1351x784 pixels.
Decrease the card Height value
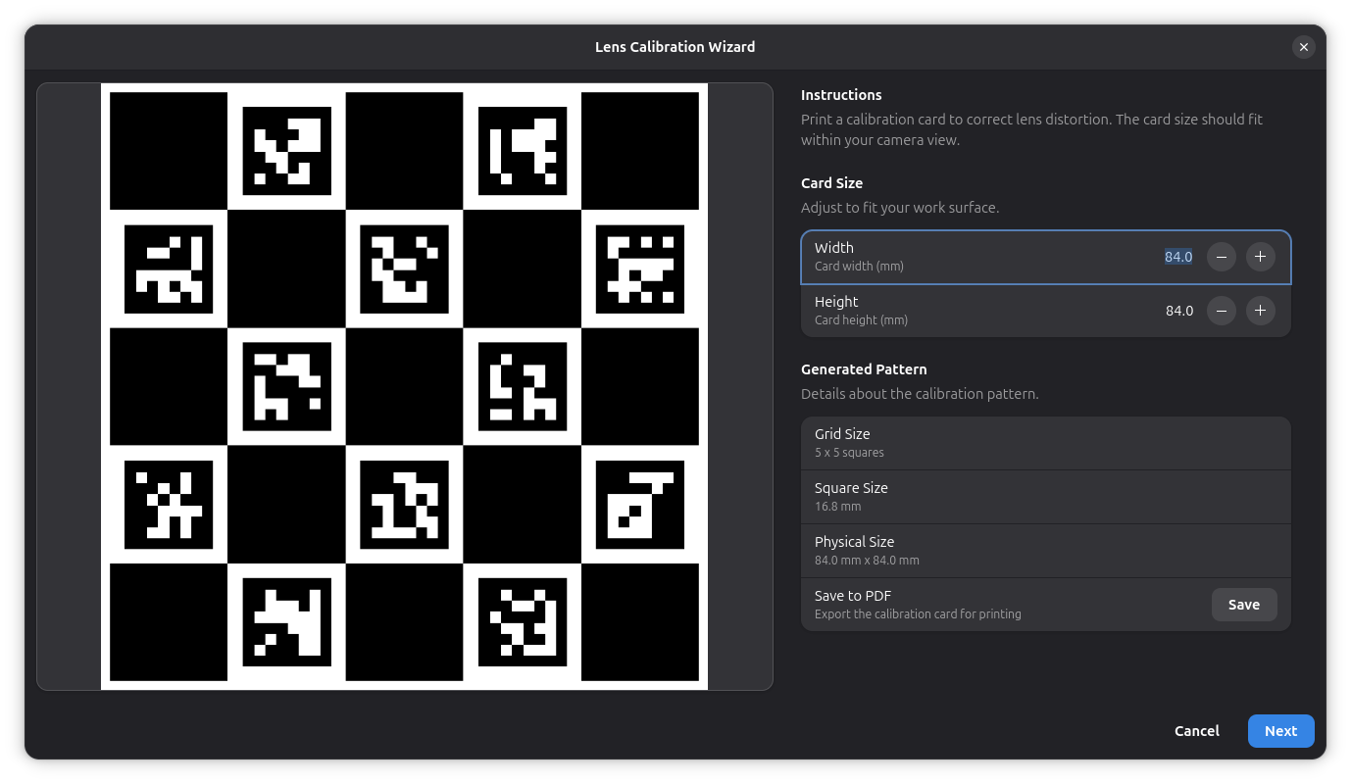(x=1221, y=311)
